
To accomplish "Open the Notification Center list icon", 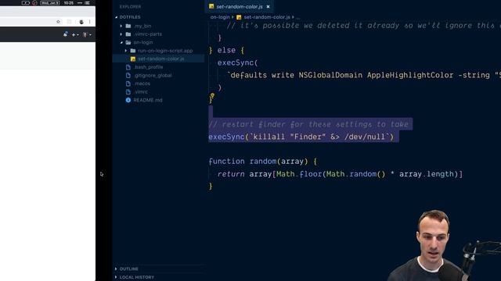I will (x=87, y=3).
